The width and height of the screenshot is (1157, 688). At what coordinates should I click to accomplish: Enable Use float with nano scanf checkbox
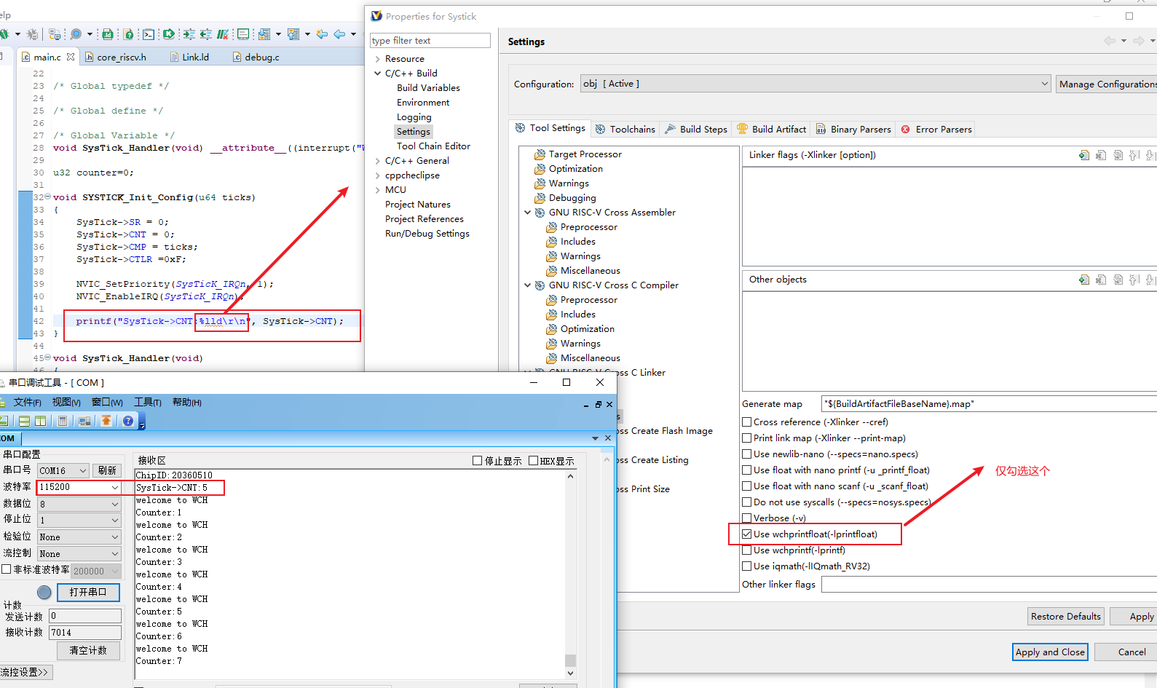coord(746,486)
